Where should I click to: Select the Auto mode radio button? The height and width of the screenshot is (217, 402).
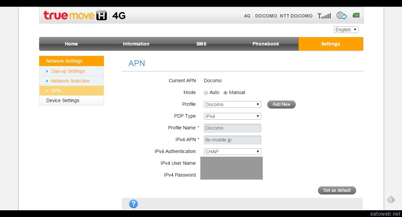206,92
